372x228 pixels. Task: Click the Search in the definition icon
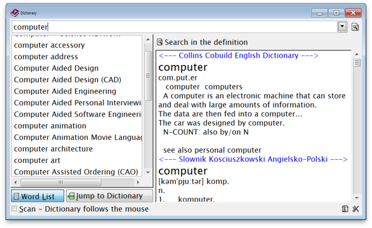tap(159, 42)
